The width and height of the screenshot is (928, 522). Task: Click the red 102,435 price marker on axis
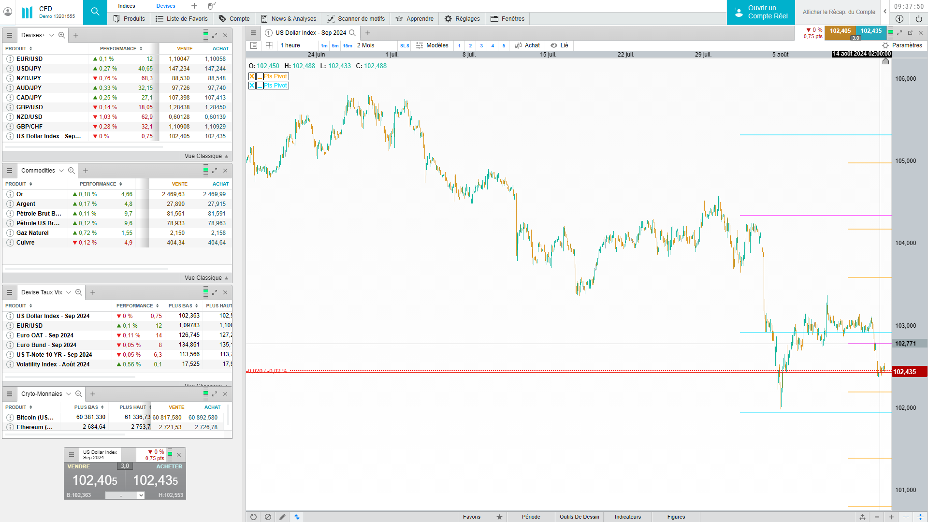[909, 372]
